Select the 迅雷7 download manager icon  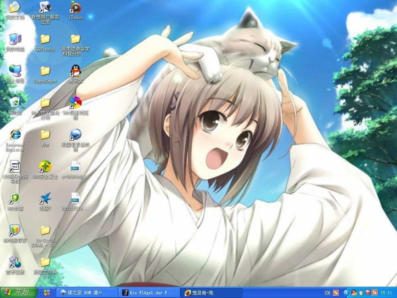(x=45, y=202)
